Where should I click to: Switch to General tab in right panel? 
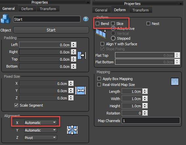[x=101, y=10]
